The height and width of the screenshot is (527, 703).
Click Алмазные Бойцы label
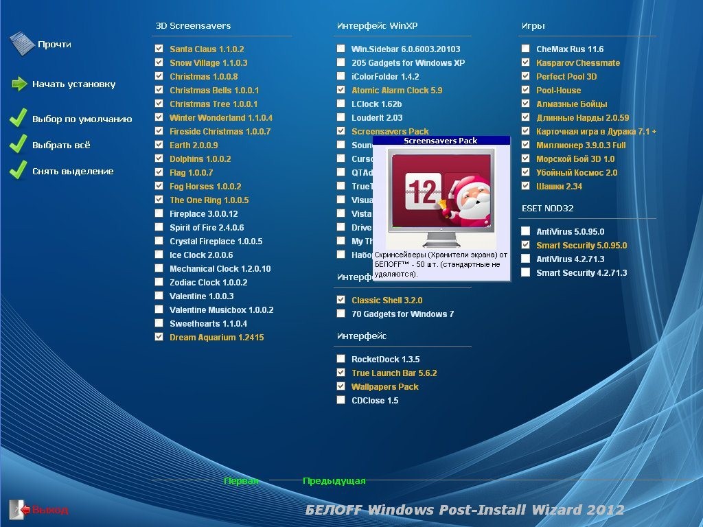[572, 104]
